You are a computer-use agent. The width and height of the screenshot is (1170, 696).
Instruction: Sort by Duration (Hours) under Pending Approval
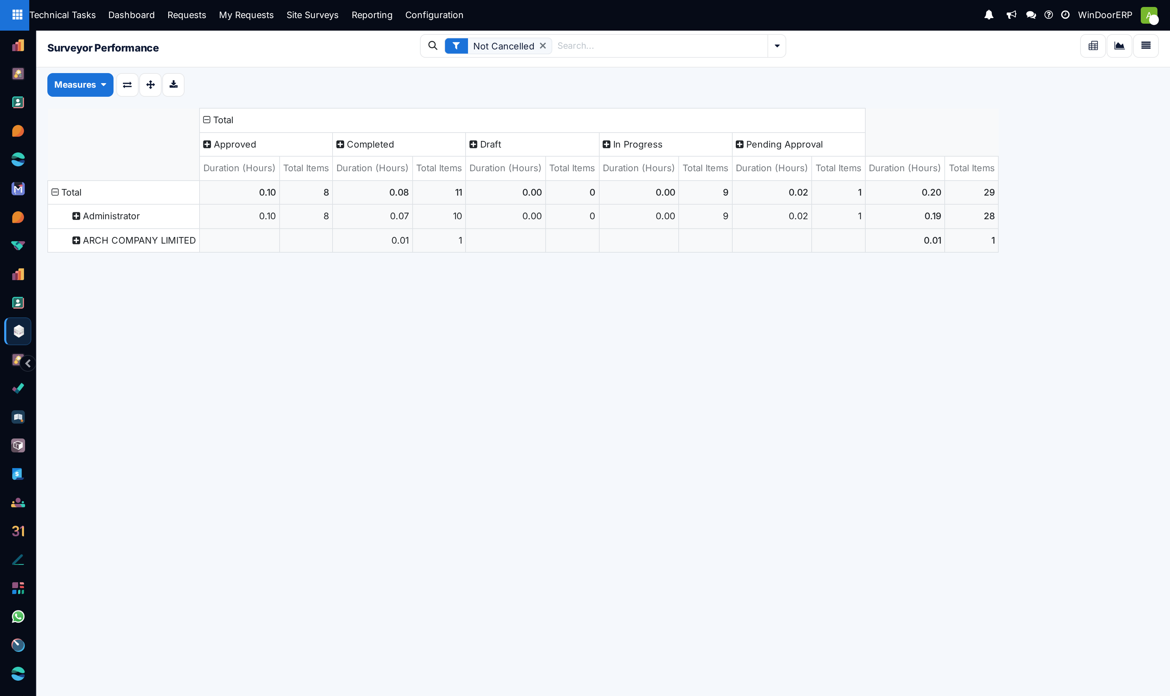point(772,168)
